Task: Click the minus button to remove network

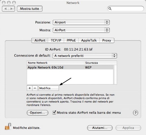Action: click(x=35, y=88)
